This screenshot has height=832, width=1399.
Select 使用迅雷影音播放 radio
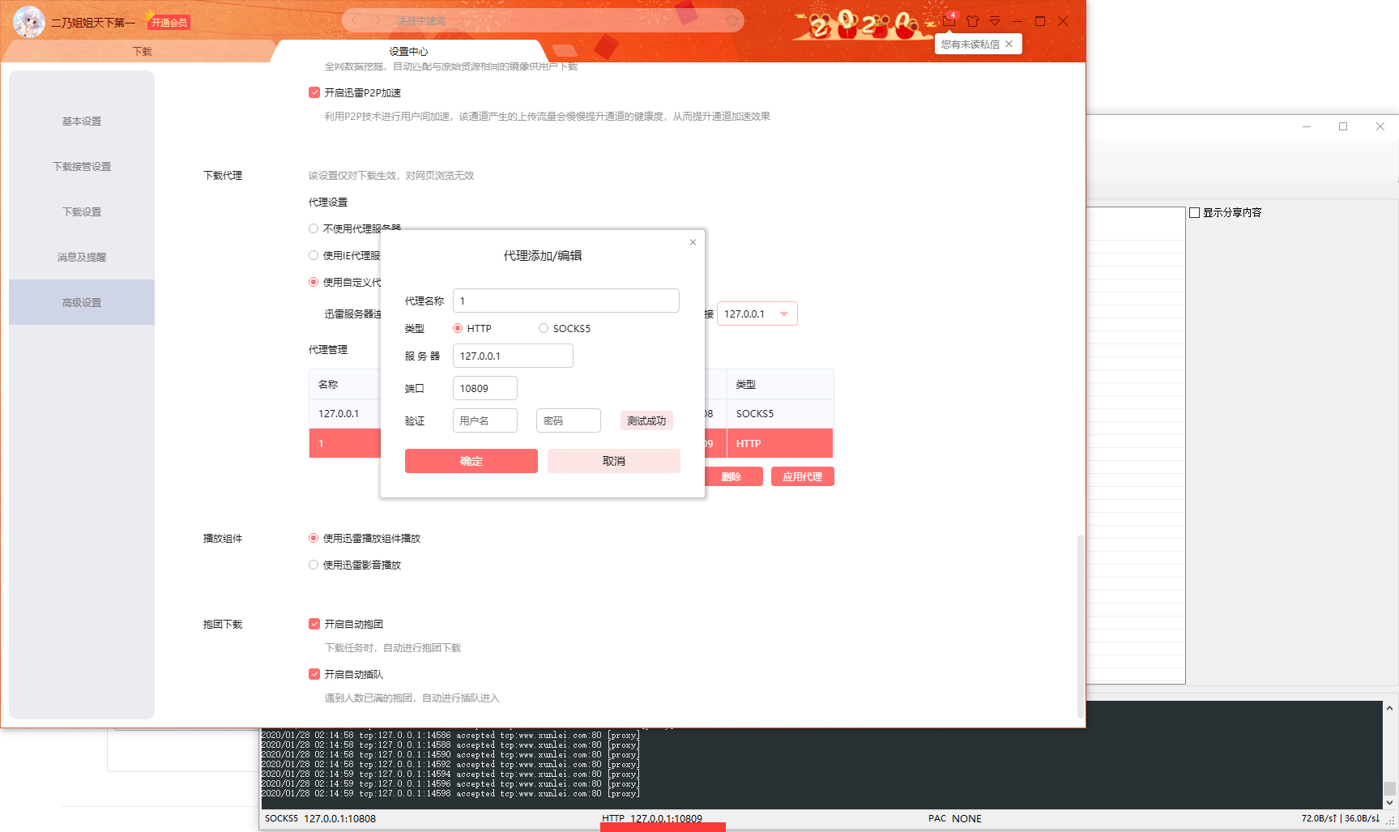click(x=313, y=565)
